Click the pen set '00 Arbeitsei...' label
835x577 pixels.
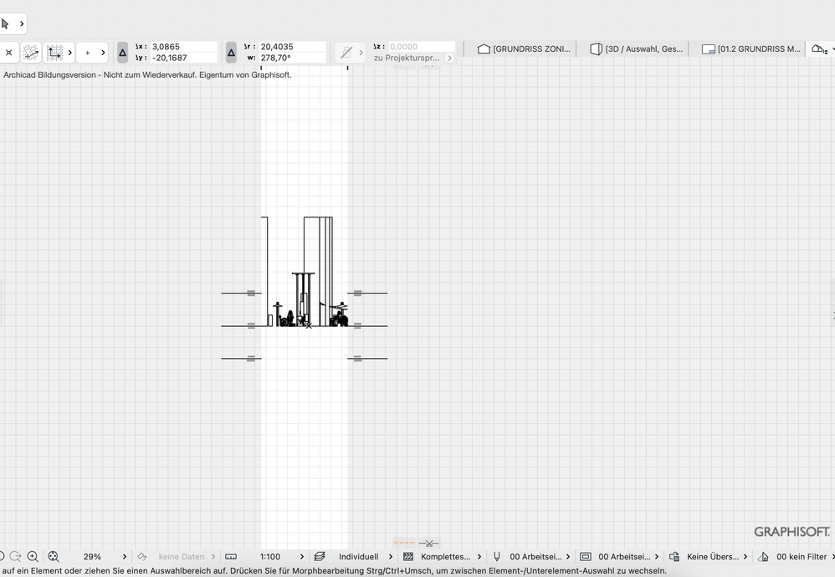535,557
